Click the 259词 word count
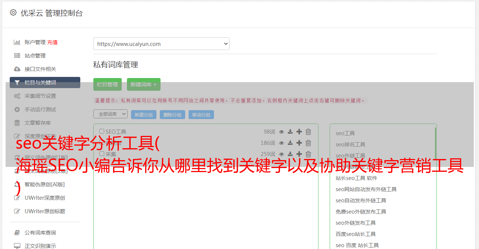Screen dimensions: 479x249 (x=268, y=154)
